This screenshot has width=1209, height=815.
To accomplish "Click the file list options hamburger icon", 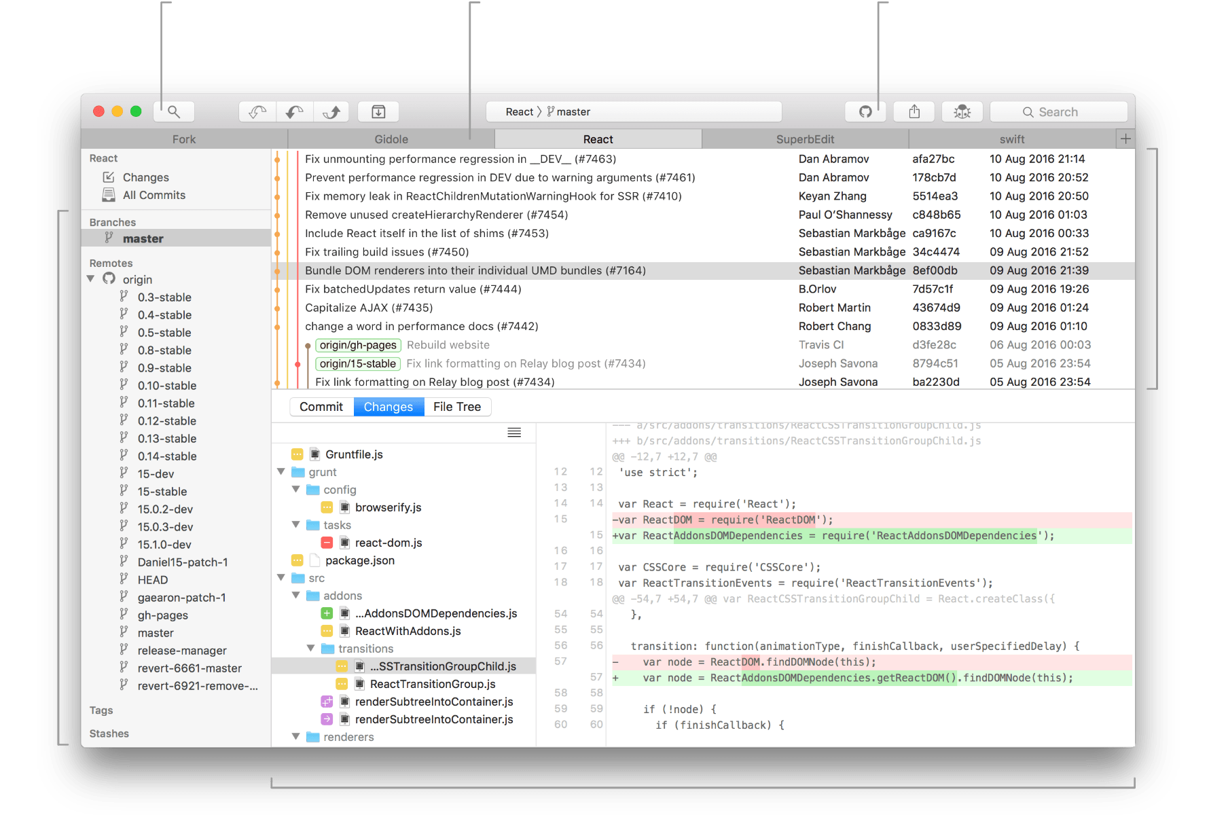I will [514, 433].
